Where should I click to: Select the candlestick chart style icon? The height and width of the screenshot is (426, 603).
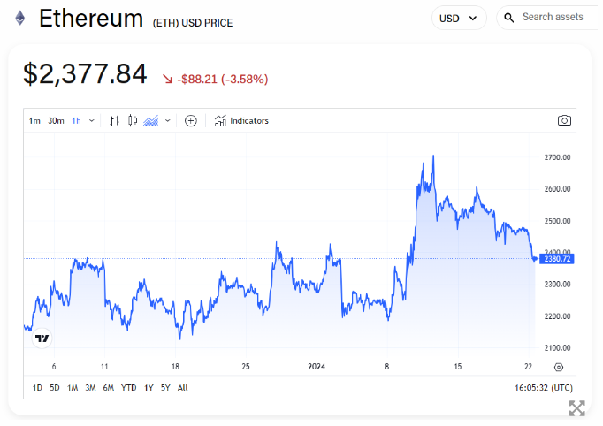pos(133,121)
